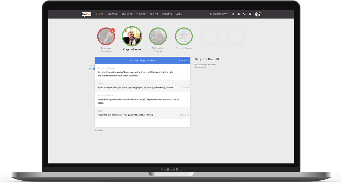This screenshot has width=341, height=182.
Task: Open the help lifebuoy icon
Action: point(233,14)
